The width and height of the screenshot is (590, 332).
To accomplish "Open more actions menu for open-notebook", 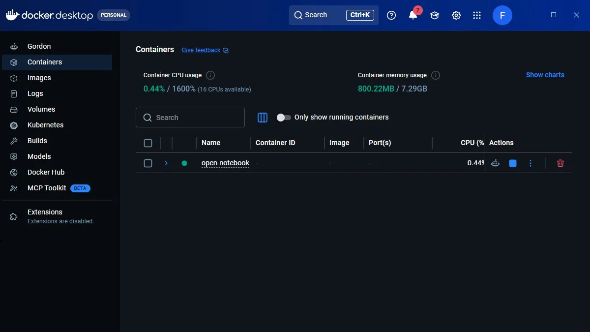I will 531,163.
